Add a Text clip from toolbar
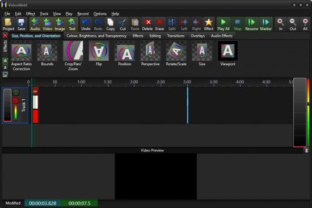 (72, 24)
